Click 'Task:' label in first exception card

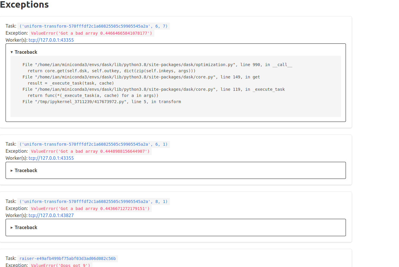coord(11,26)
